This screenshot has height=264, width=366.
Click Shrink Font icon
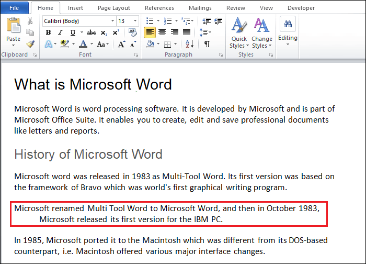pos(133,44)
